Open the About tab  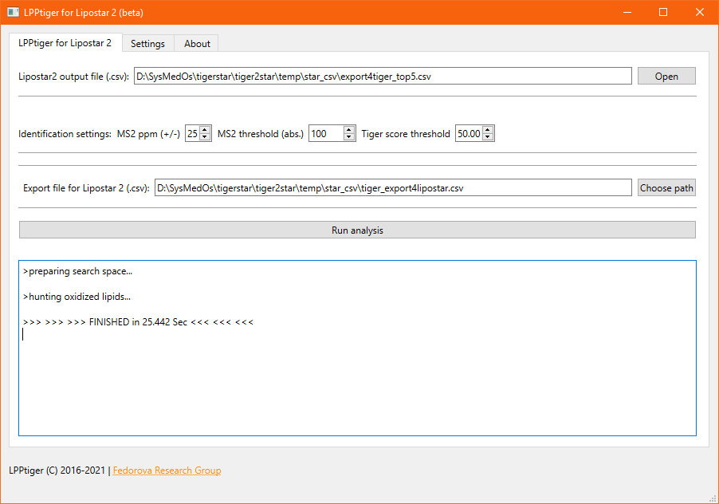(197, 44)
